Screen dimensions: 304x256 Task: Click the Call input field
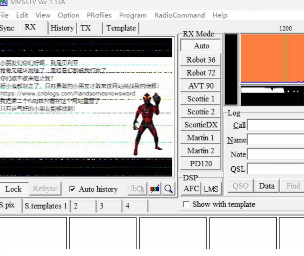(x=276, y=125)
